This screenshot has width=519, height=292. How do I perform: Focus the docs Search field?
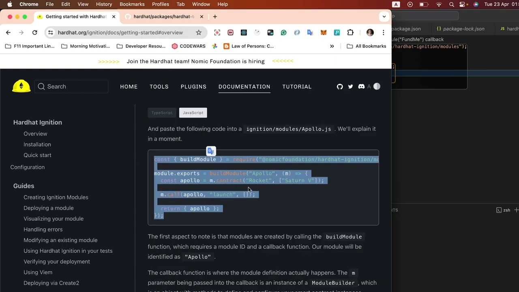click(71, 86)
